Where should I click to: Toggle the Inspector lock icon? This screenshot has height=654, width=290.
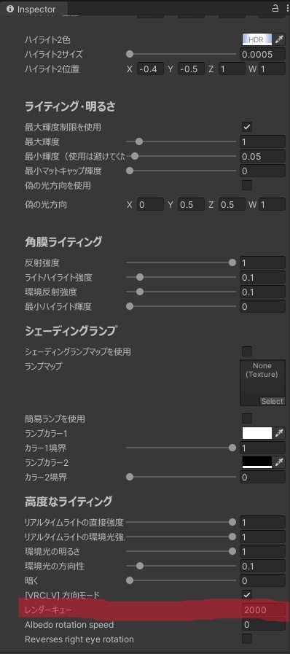[x=275, y=8]
